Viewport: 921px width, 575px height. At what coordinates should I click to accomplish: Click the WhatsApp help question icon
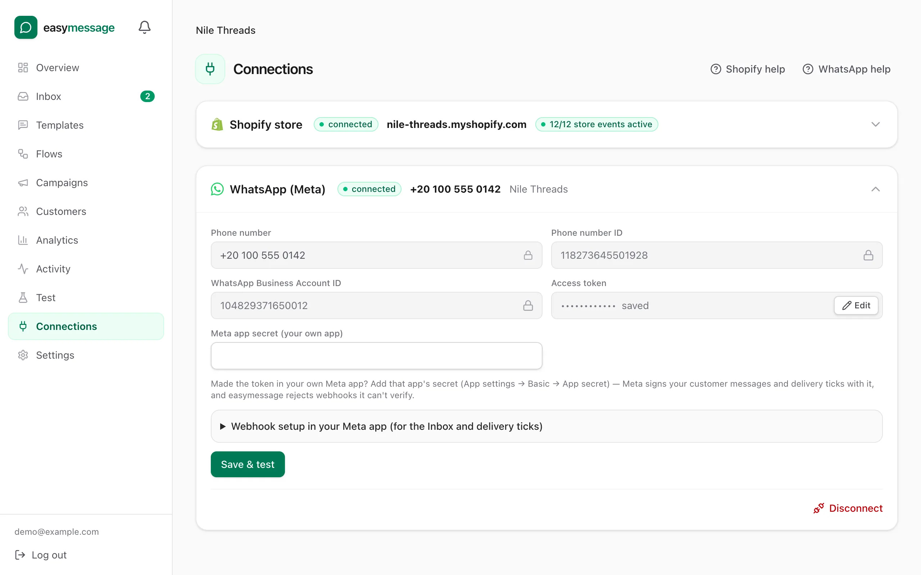pos(808,69)
